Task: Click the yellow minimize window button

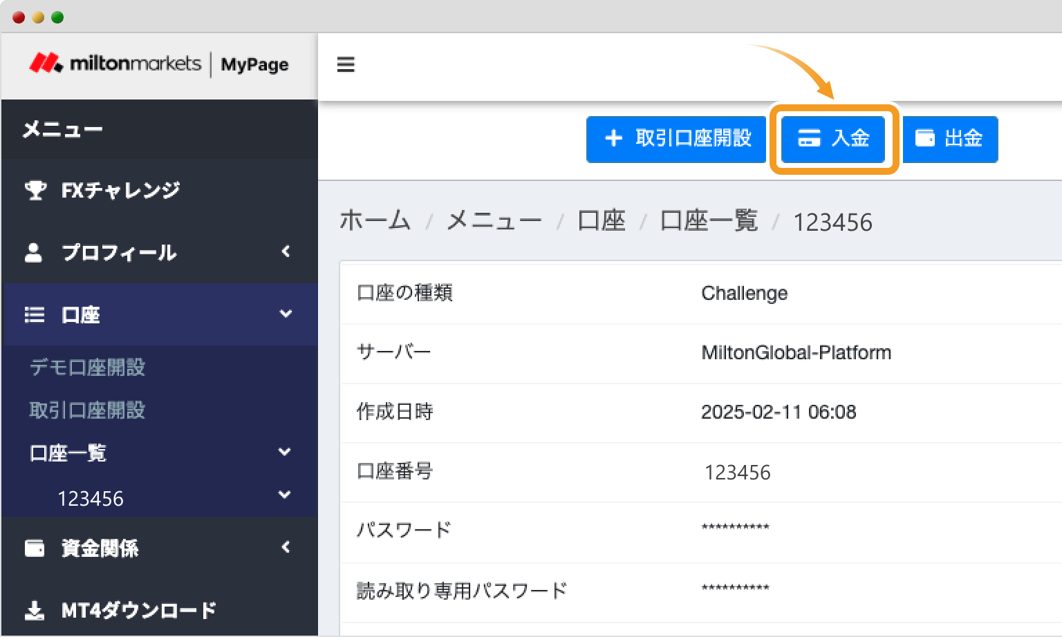Action: click(38, 17)
